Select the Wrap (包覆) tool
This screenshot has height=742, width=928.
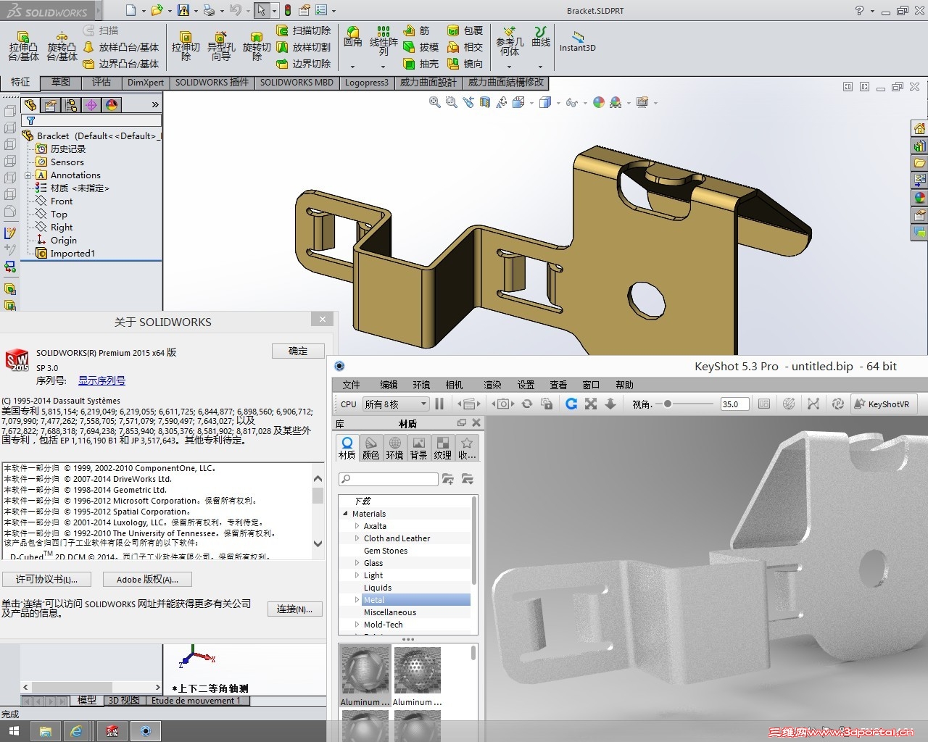click(x=465, y=30)
